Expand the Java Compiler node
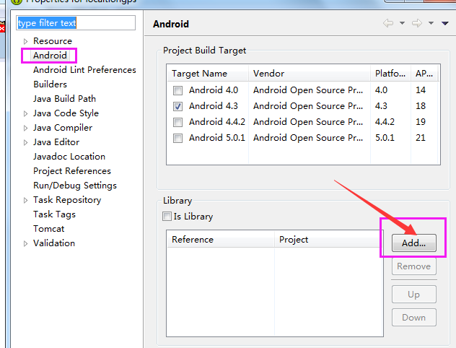This screenshot has height=348, width=456. (x=25, y=128)
